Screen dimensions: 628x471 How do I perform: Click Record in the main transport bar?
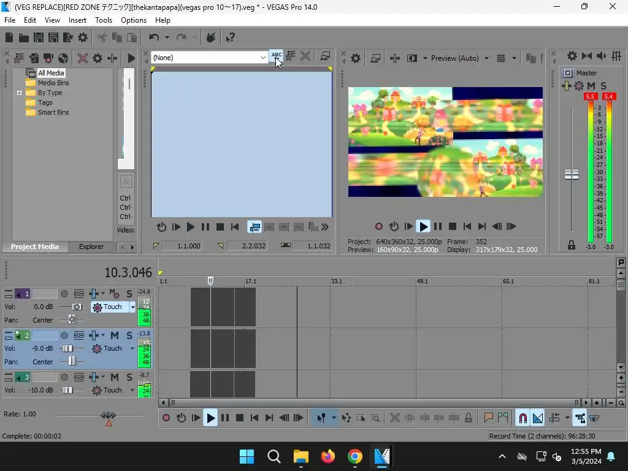pos(166,418)
